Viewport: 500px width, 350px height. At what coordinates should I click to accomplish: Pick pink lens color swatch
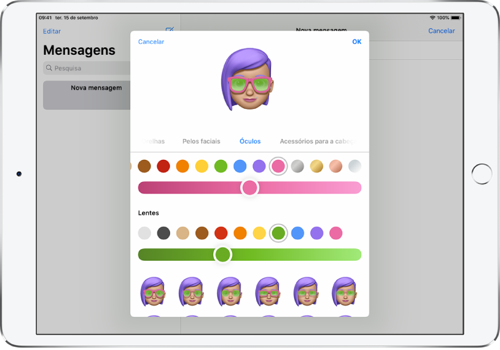point(336,233)
